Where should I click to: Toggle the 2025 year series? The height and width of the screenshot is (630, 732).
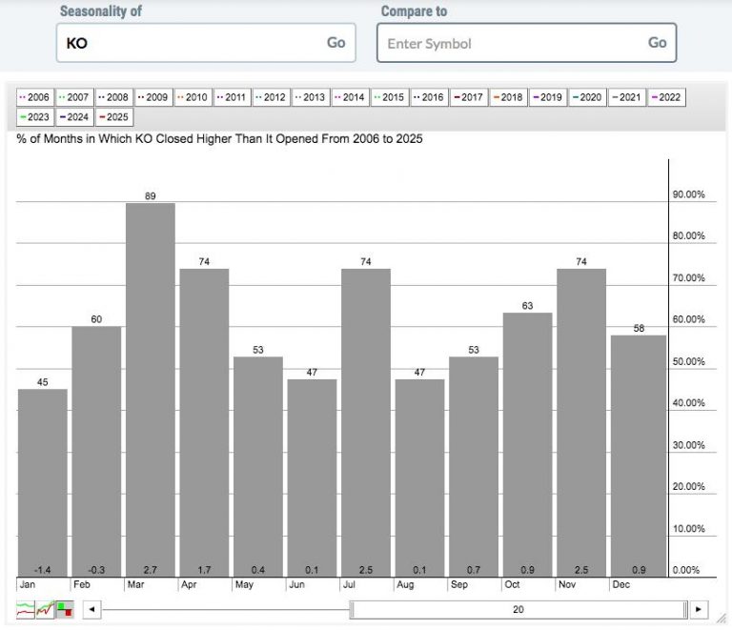pyautogui.click(x=114, y=117)
